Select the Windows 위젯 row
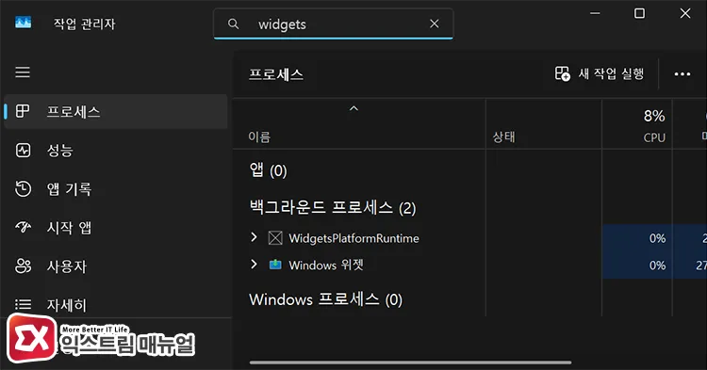Screen dimensions: 707x370 pos(469,265)
